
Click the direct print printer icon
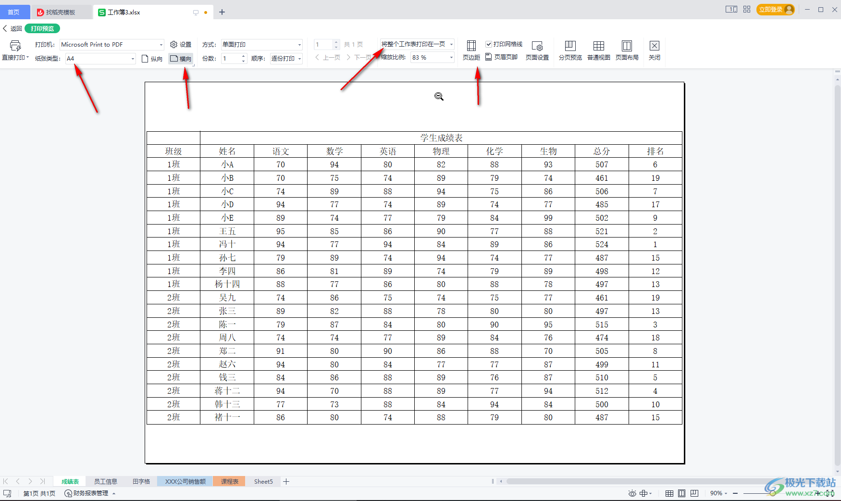[15, 46]
